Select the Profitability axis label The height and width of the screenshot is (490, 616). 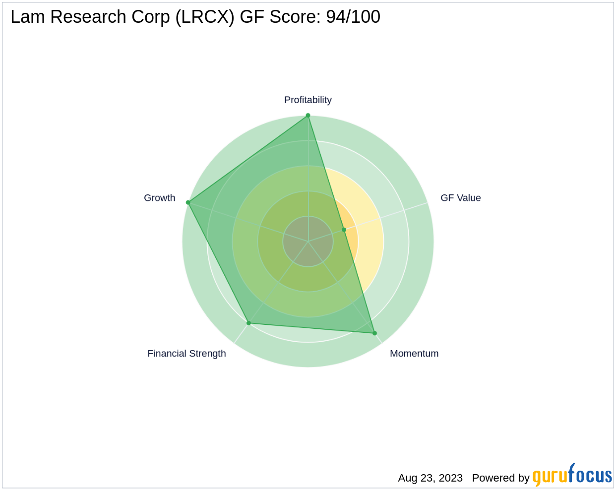point(308,100)
